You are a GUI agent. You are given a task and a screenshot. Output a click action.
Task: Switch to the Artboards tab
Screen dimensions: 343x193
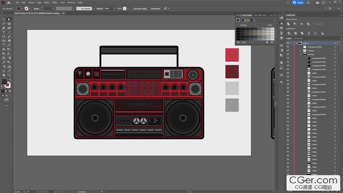[x=298, y=38]
